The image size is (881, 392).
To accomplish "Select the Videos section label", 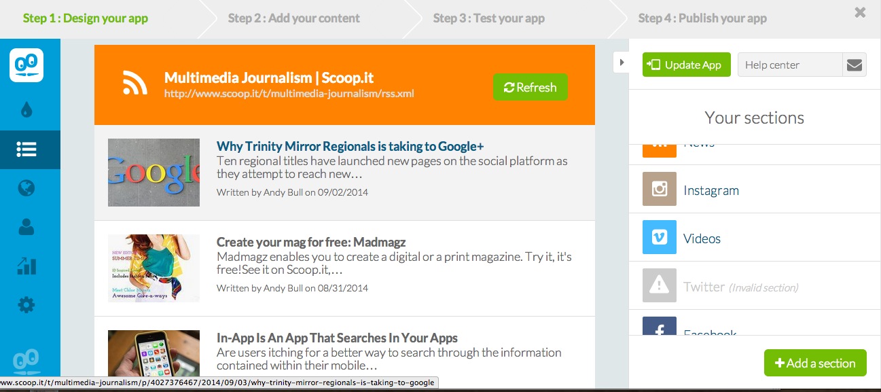I will click(x=702, y=238).
